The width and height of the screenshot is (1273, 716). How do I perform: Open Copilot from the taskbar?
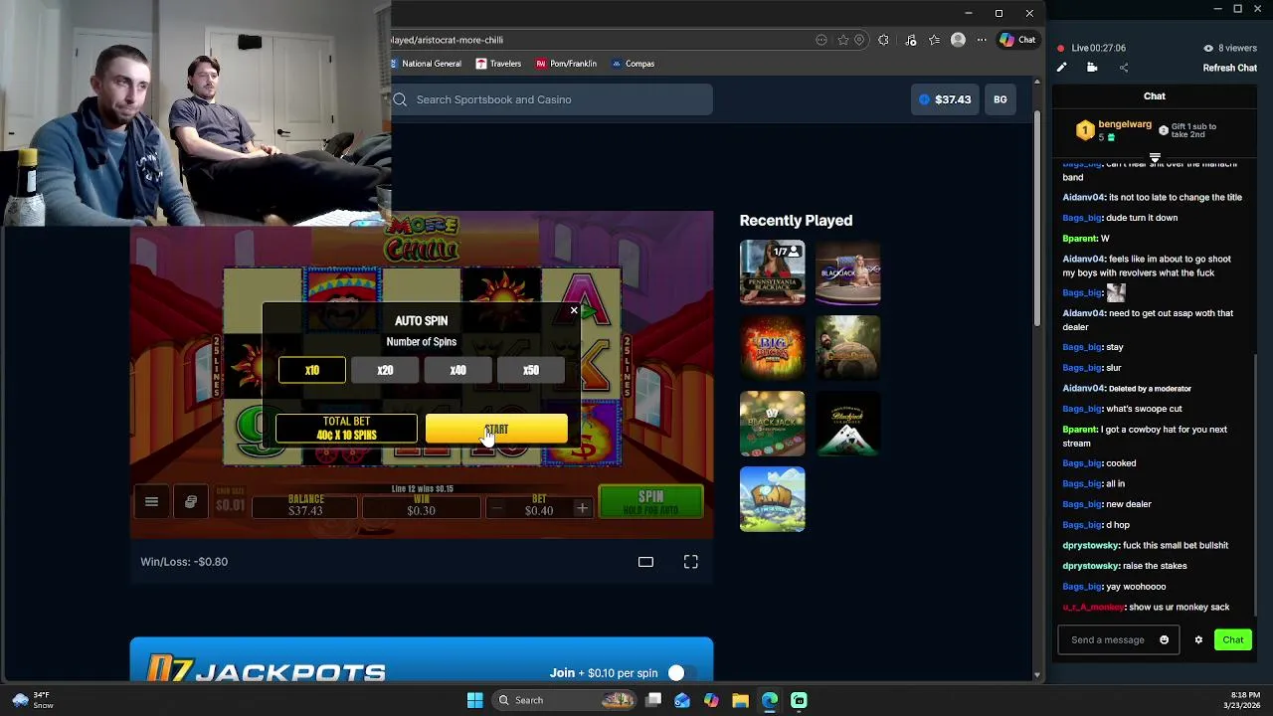pyautogui.click(x=711, y=700)
